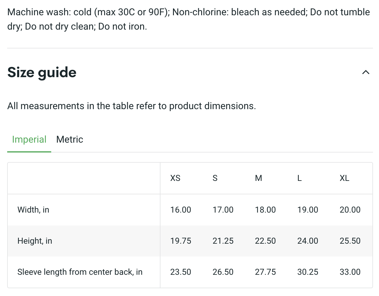Switch to the Metric tab
This screenshot has width=379, height=296.
[x=69, y=139]
